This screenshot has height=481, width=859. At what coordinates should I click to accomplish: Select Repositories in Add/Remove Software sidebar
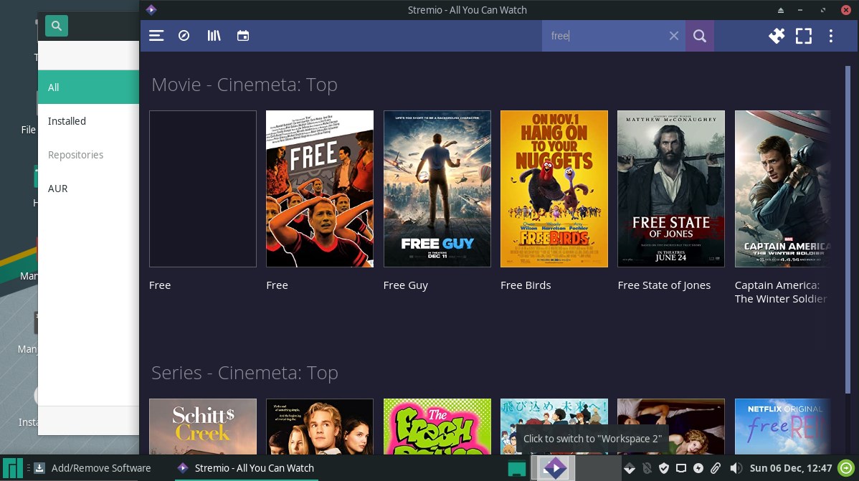pyautogui.click(x=88, y=155)
